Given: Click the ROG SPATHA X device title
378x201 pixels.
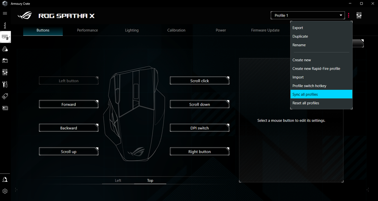Looking at the screenshot, I should 67,16.
